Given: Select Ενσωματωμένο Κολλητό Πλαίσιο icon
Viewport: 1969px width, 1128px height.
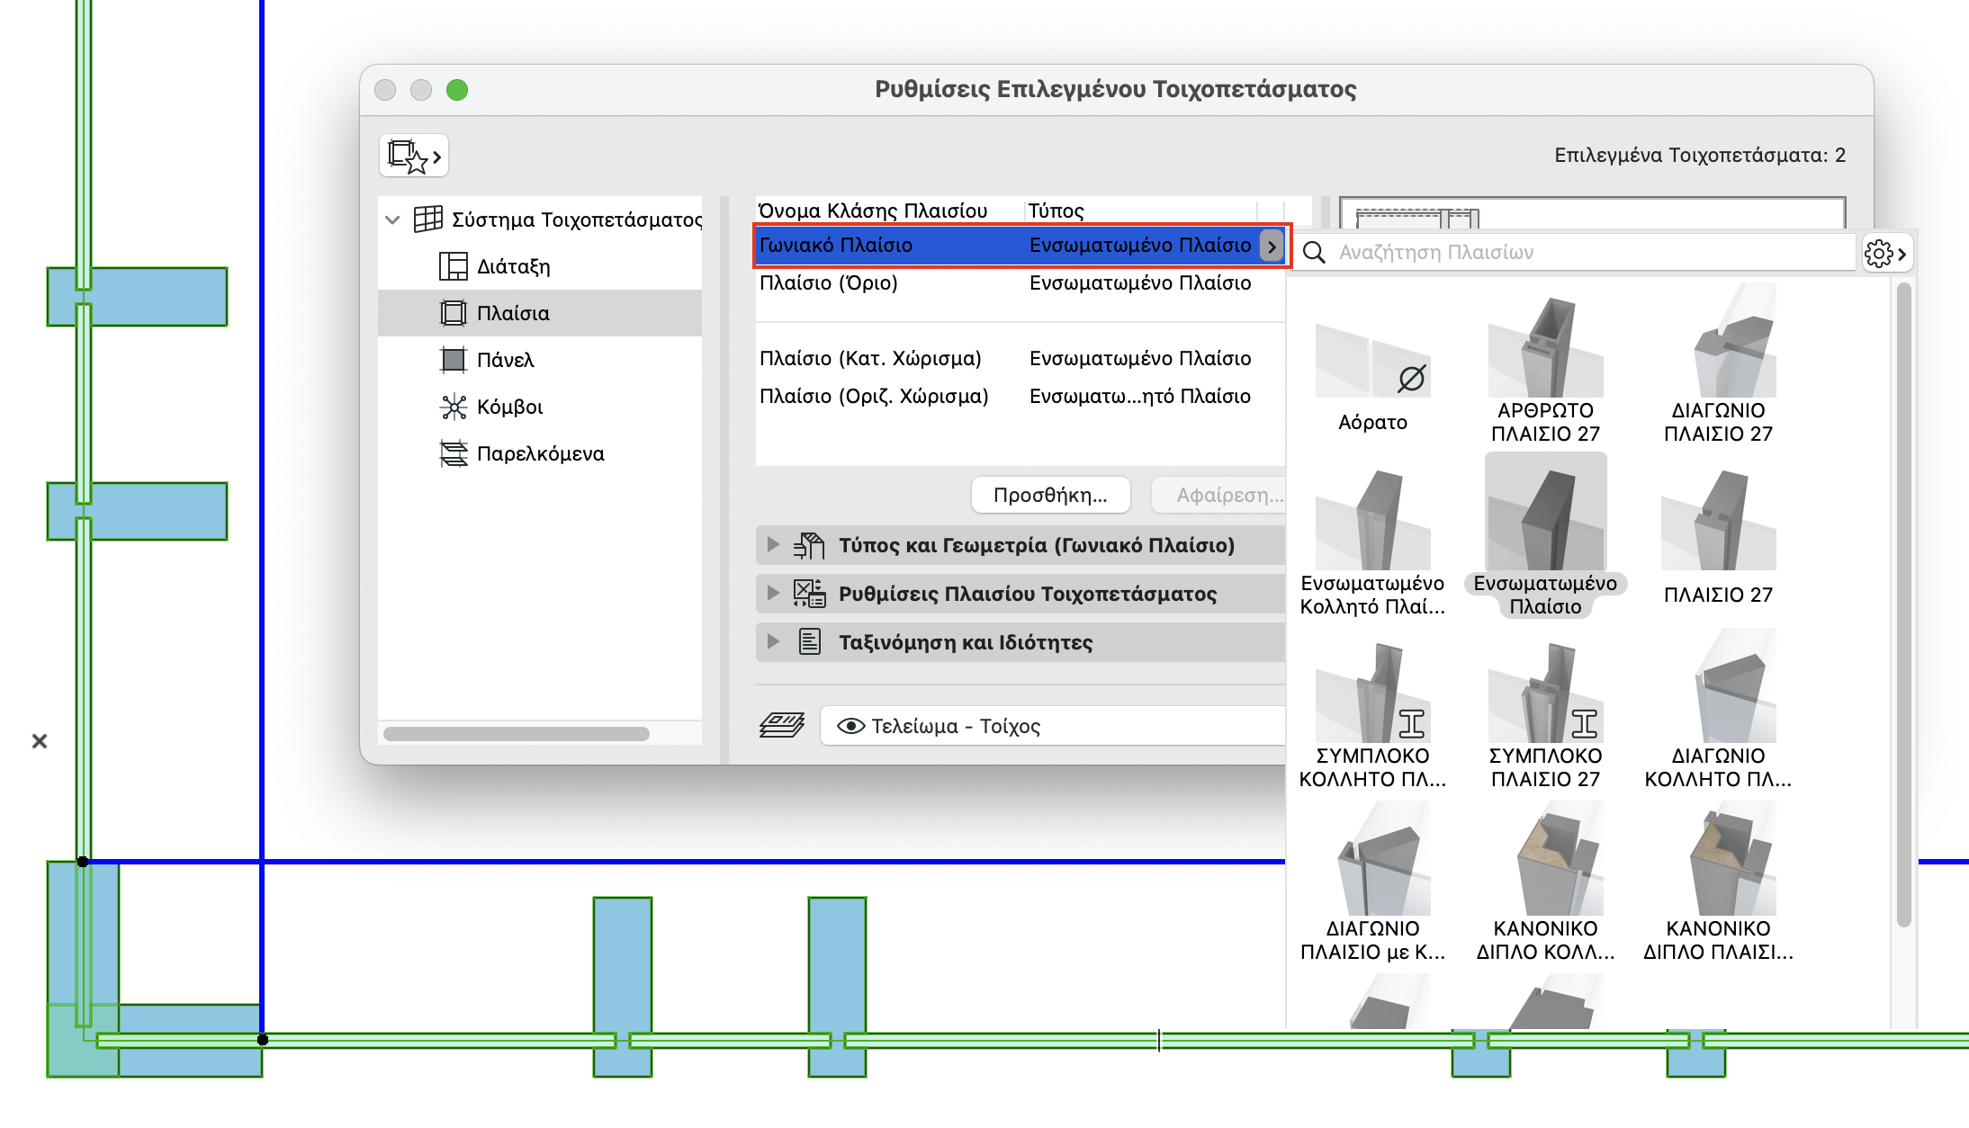Looking at the screenshot, I should click(1371, 522).
